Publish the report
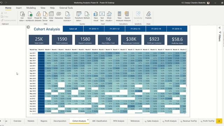Viewport: 224px width, 126px height. coord(148,15)
